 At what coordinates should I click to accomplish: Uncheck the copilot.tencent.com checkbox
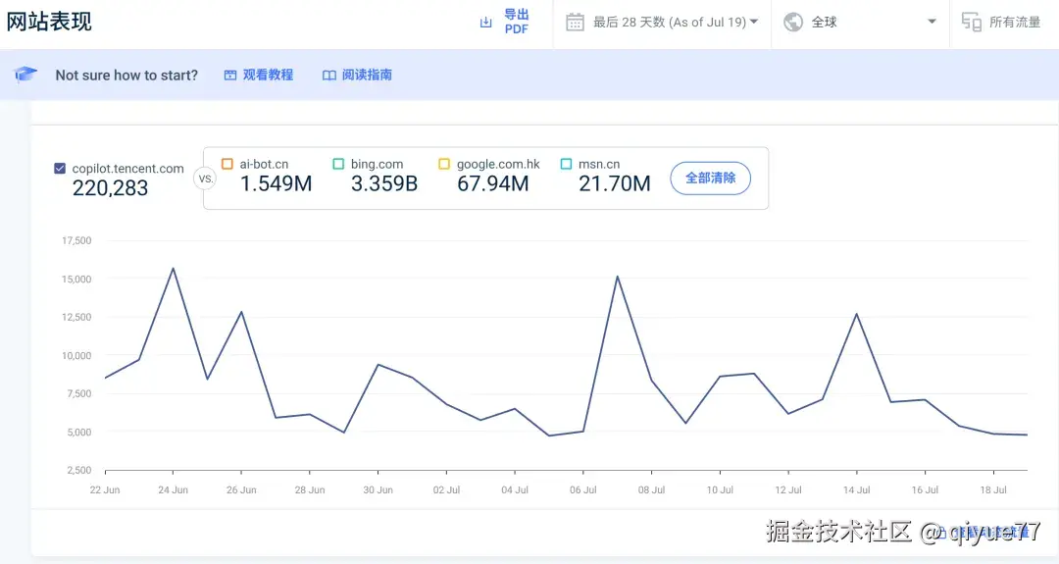60,168
